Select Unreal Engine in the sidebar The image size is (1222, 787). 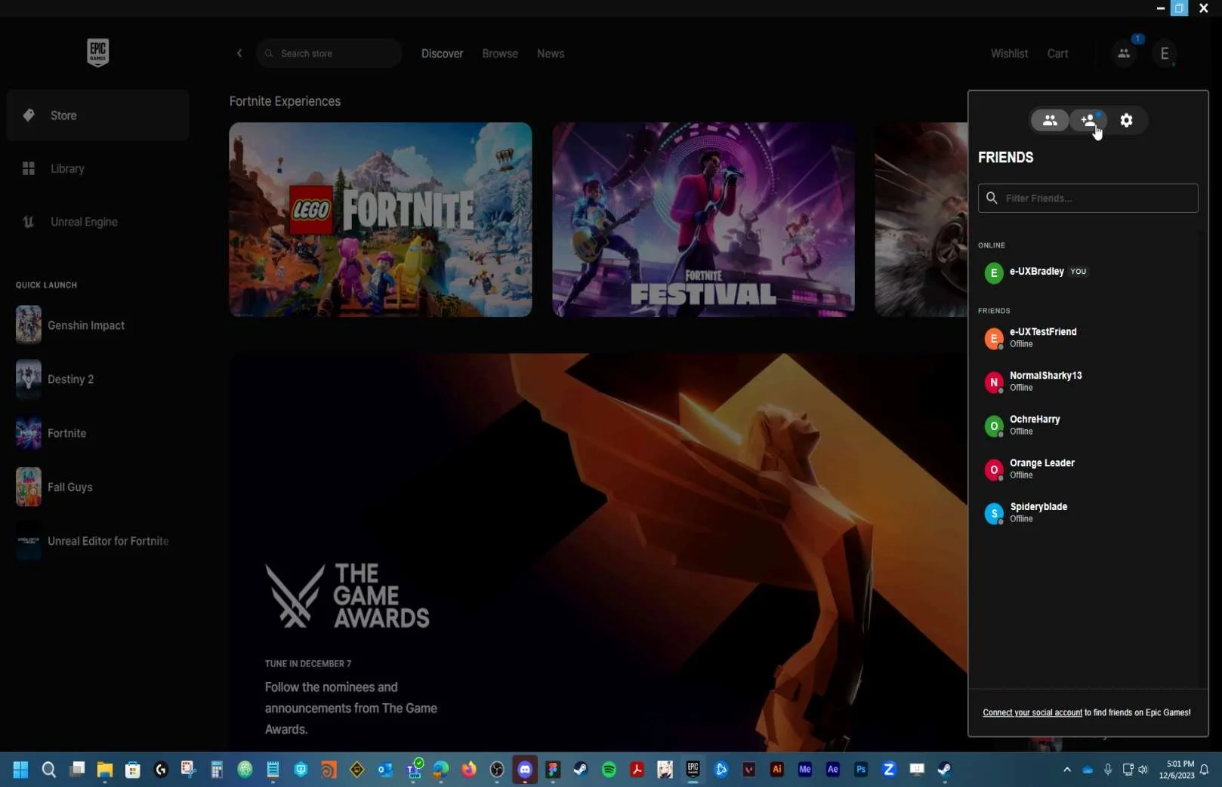click(x=97, y=222)
